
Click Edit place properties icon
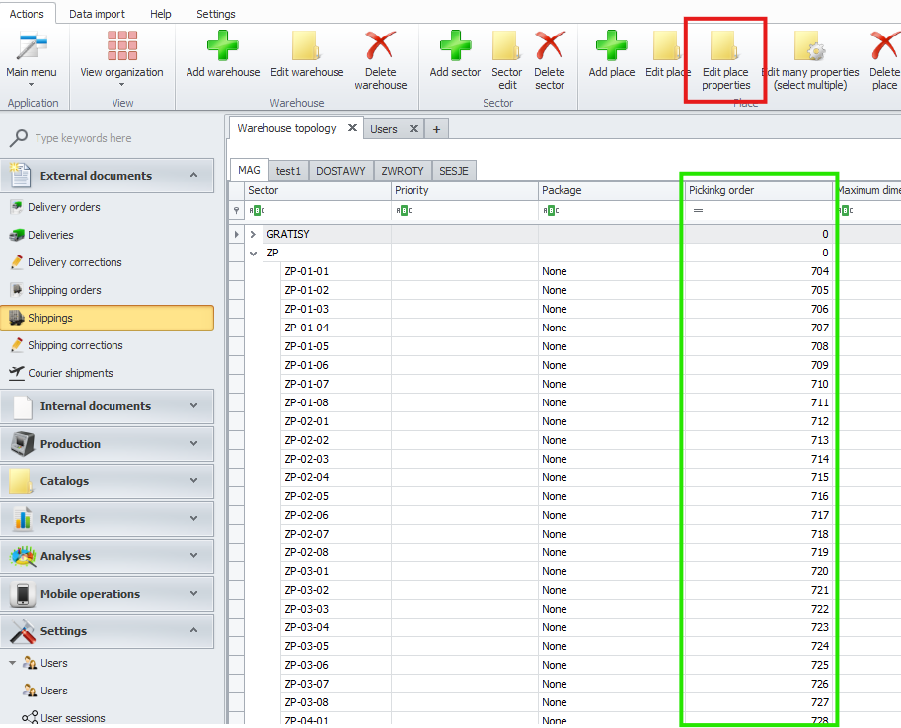coord(725,46)
